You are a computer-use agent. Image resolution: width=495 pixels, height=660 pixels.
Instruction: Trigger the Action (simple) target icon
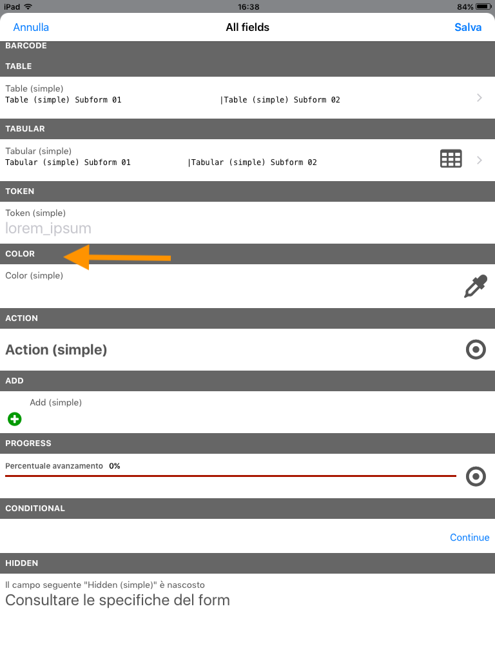tap(476, 349)
